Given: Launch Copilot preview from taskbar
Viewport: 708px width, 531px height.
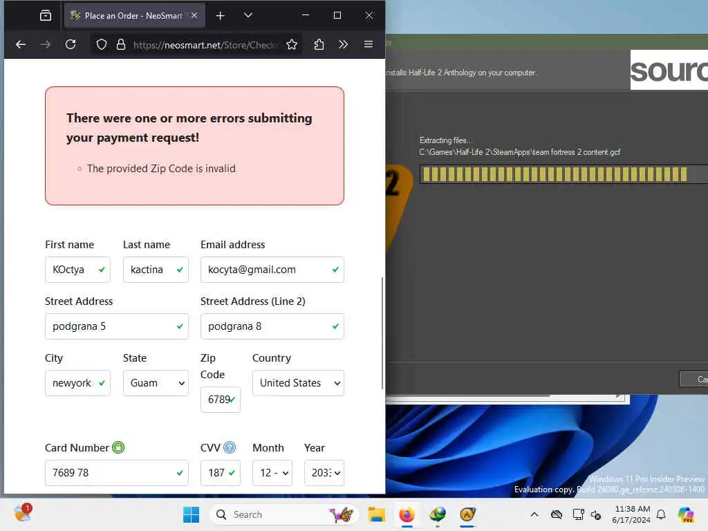Looking at the screenshot, I should (686, 514).
